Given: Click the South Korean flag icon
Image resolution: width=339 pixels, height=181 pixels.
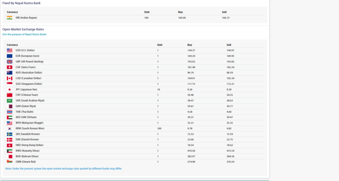Looking at the screenshot, I should click(x=10, y=128).
